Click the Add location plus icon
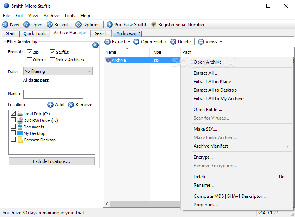 coord(50,105)
